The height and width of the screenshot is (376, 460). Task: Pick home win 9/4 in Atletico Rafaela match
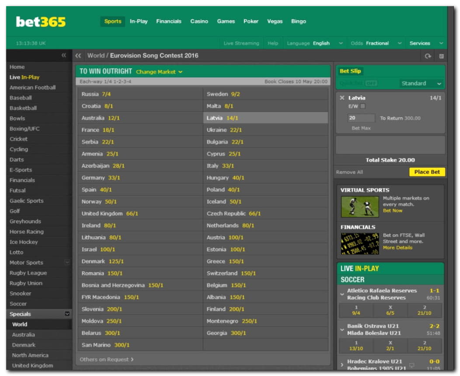coord(356,310)
